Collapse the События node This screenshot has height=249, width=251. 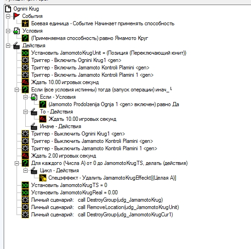click(x=8, y=16)
